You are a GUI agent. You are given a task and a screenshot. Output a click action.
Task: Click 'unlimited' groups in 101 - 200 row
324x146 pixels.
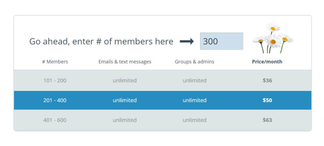(x=194, y=81)
